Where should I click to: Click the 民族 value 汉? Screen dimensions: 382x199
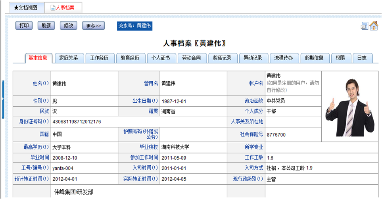tap(55, 111)
